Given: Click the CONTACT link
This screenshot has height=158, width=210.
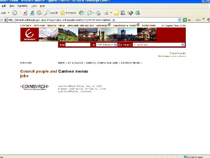Looking at the screenshot, I should [x=26, y=25].
